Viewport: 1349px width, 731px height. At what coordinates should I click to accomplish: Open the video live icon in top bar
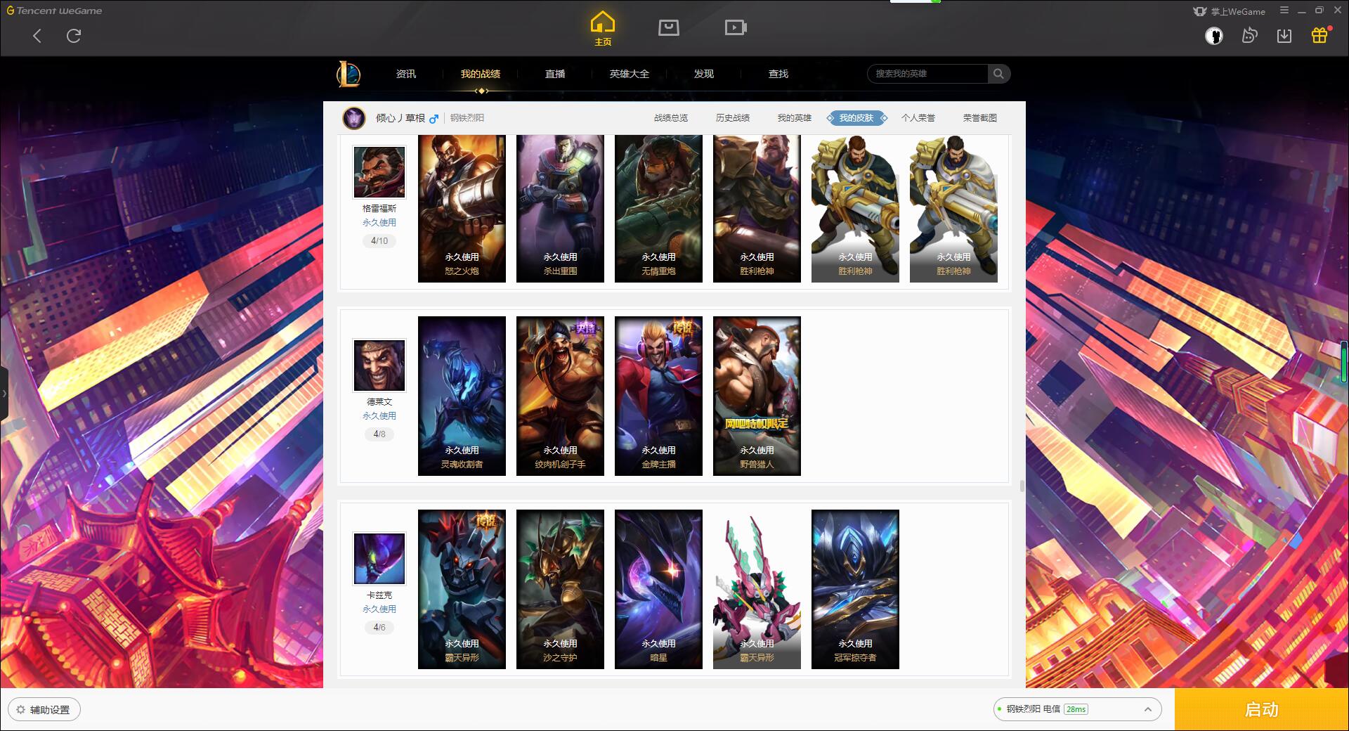click(736, 27)
